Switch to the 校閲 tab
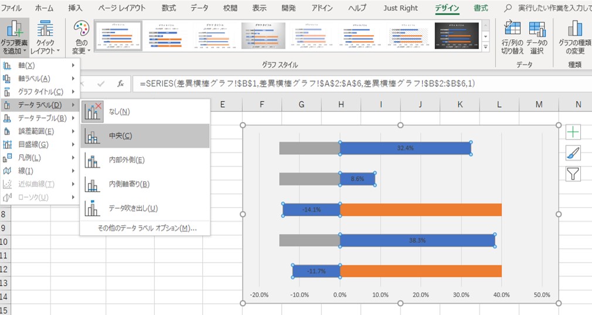The image size is (592, 315). pos(230,8)
